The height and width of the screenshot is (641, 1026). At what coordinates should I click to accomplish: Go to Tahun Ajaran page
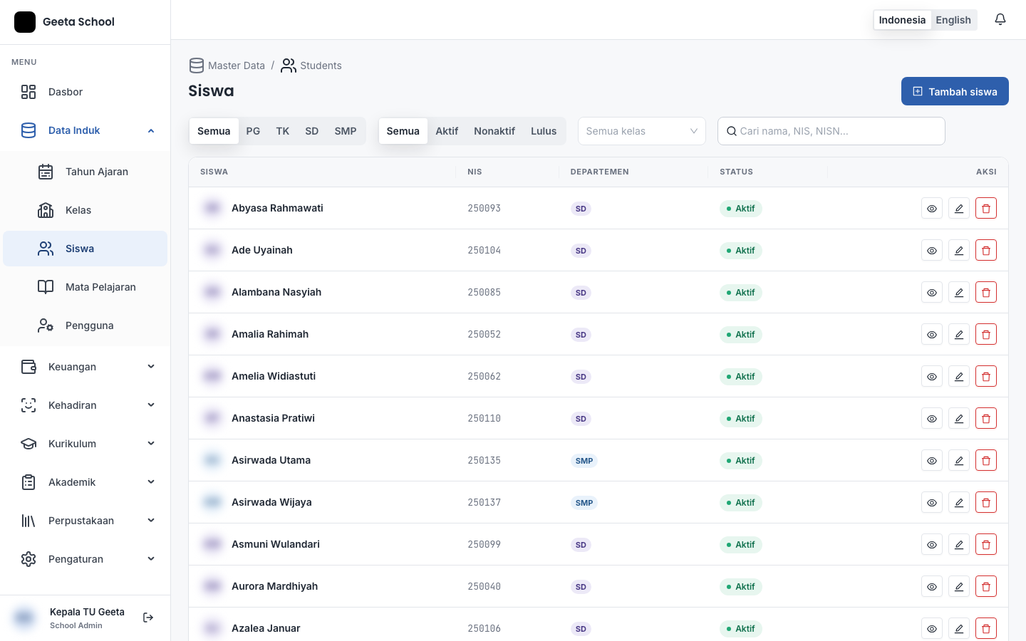pyautogui.click(x=85, y=172)
